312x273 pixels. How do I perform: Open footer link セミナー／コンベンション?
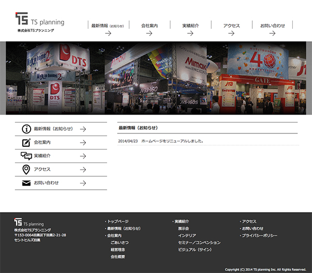pyautogui.click(x=199, y=243)
